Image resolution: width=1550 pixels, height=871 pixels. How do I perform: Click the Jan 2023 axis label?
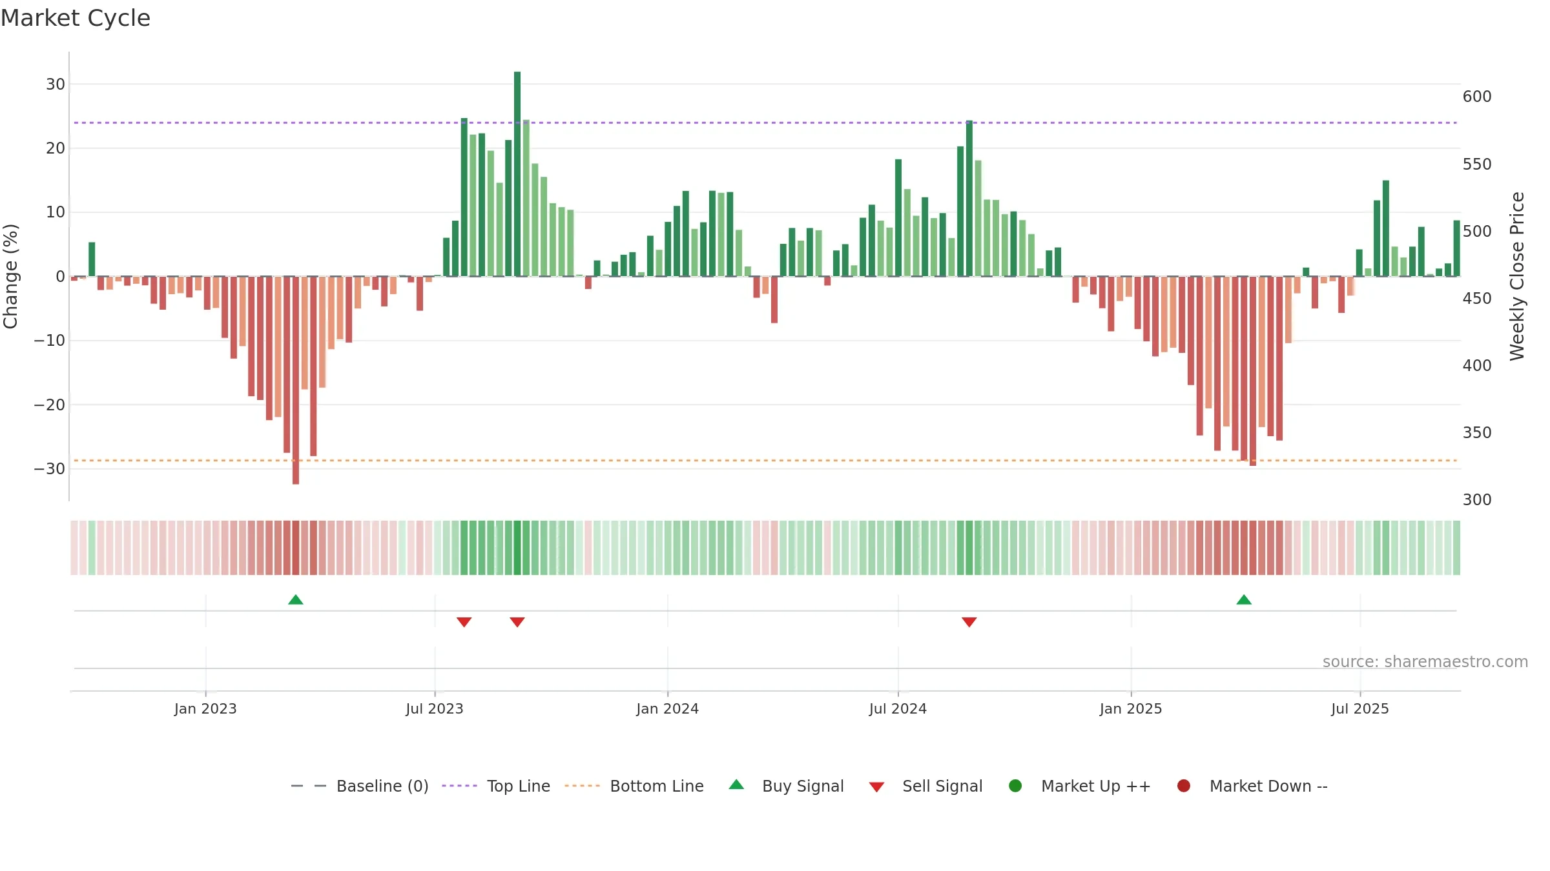205,709
